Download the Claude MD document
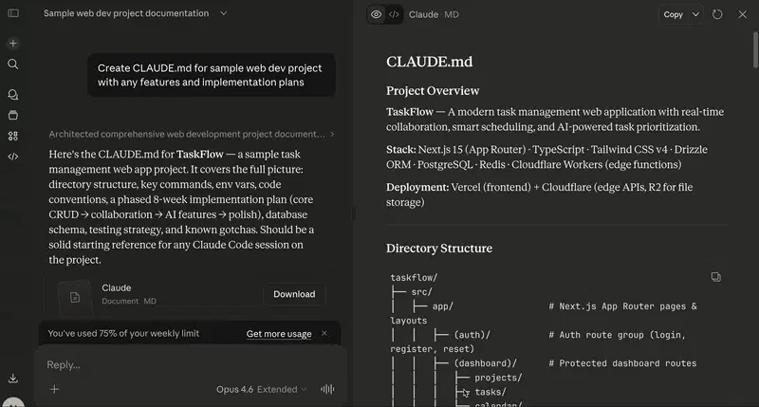This screenshot has width=759, height=407. pos(294,294)
